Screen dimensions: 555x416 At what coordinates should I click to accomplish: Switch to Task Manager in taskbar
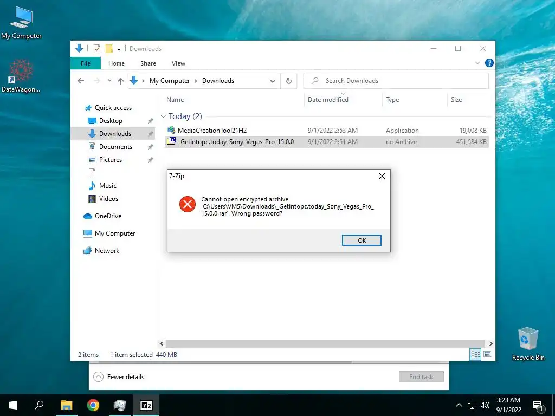click(x=120, y=405)
